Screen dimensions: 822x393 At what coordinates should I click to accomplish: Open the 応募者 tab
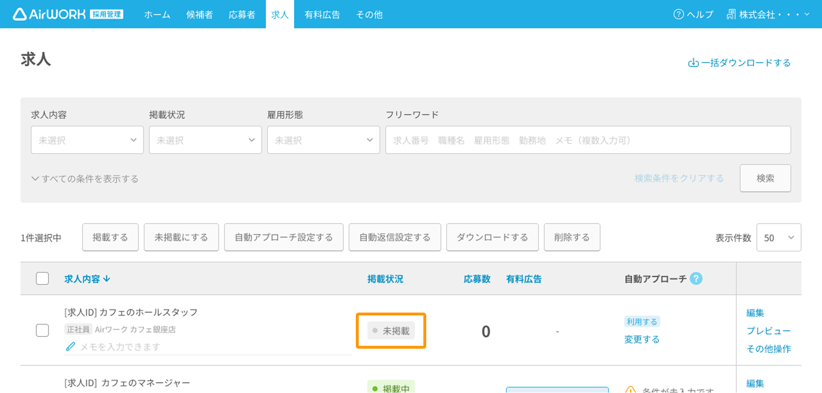point(242,14)
